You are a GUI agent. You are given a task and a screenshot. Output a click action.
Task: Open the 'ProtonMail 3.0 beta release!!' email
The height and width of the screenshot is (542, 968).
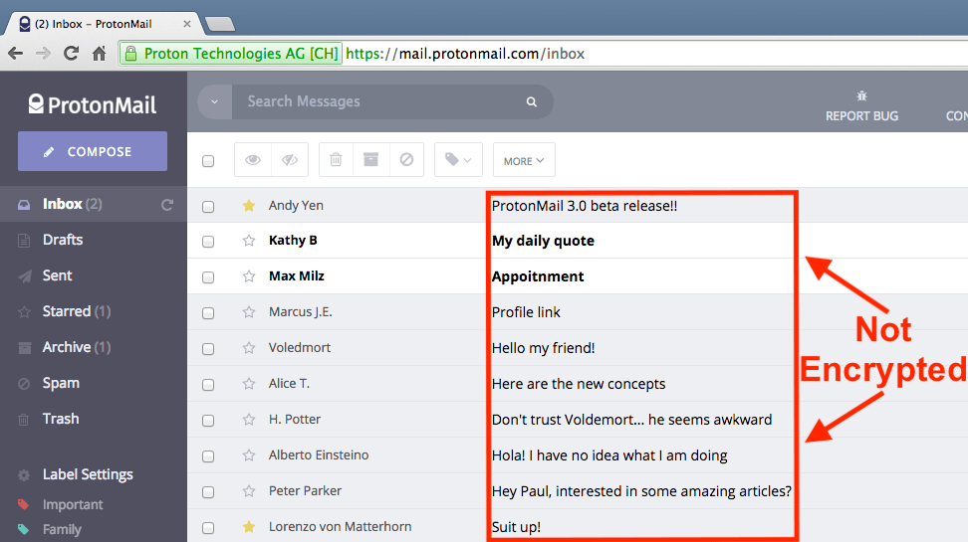(584, 206)
